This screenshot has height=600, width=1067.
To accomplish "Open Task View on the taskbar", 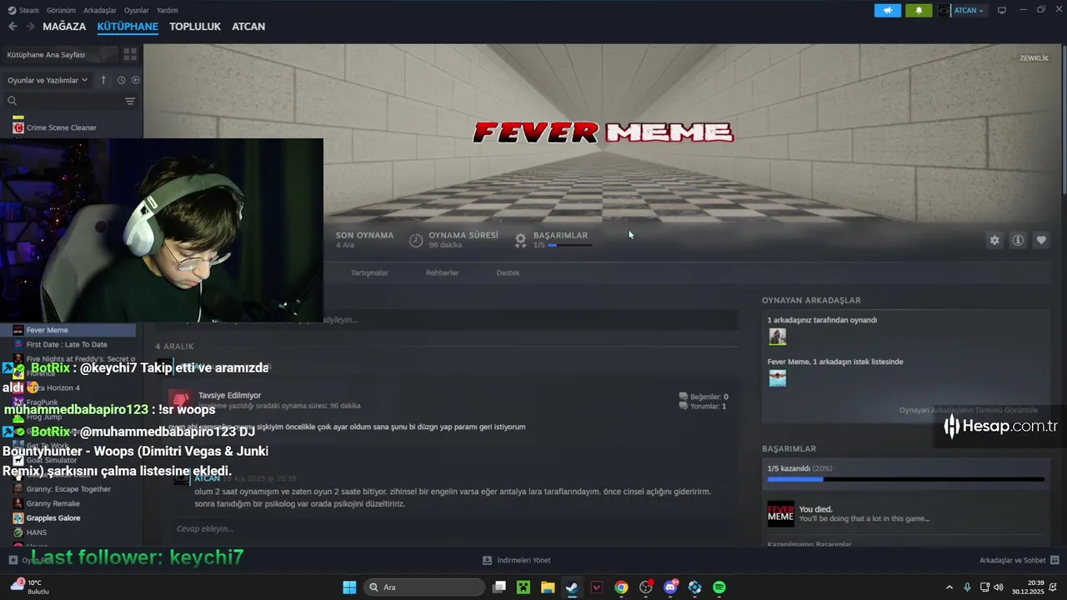I will pyautogui.click(x=498, y=587).
